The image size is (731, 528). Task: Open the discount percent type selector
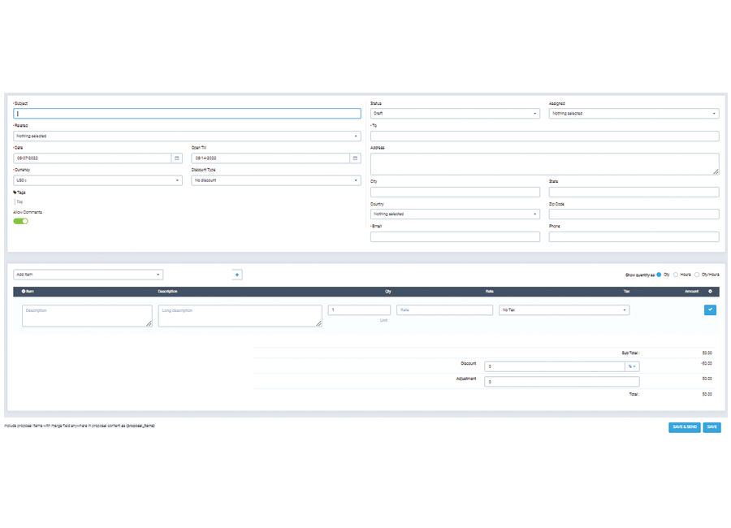pos(631,366)
